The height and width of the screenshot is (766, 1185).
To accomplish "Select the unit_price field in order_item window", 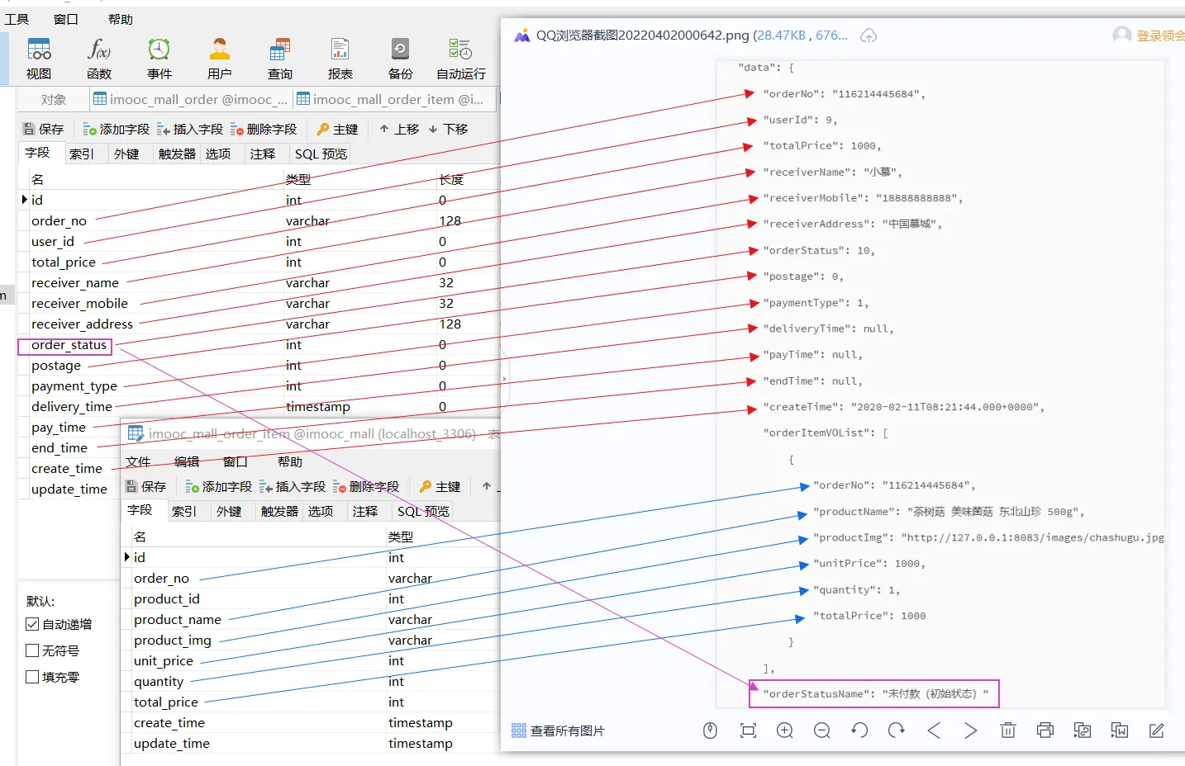I will [164, 660].
